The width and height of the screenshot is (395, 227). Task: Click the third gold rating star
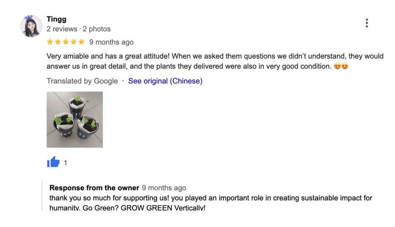pyautogui.click(x=66, y=42)
